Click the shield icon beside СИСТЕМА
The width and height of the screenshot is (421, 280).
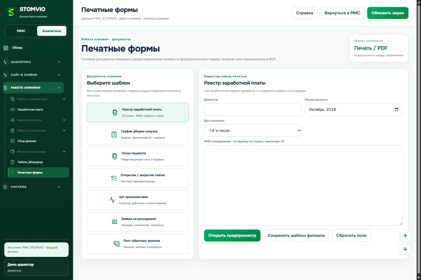pos(5,187)
